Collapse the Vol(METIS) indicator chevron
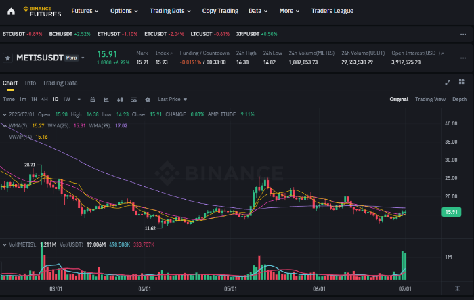 click(5, 245)
